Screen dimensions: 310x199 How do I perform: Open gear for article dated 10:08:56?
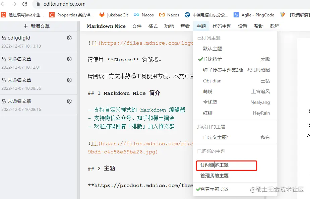(x=69, y=80)
